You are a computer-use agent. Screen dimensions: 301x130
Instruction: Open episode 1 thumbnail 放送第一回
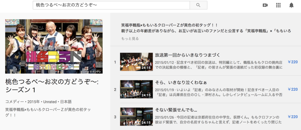(x=136, y=62)
